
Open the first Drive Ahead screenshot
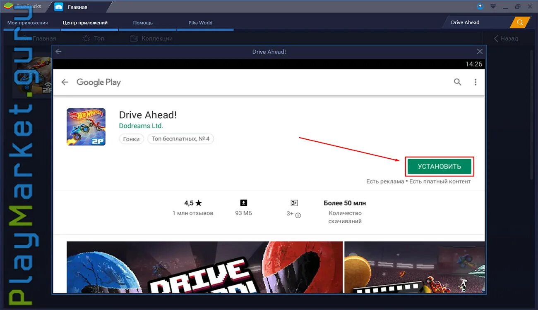tap(204, 267)
